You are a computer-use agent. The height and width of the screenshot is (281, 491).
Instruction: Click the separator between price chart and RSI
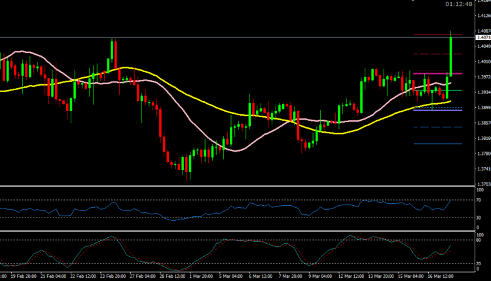pos(236,186)
